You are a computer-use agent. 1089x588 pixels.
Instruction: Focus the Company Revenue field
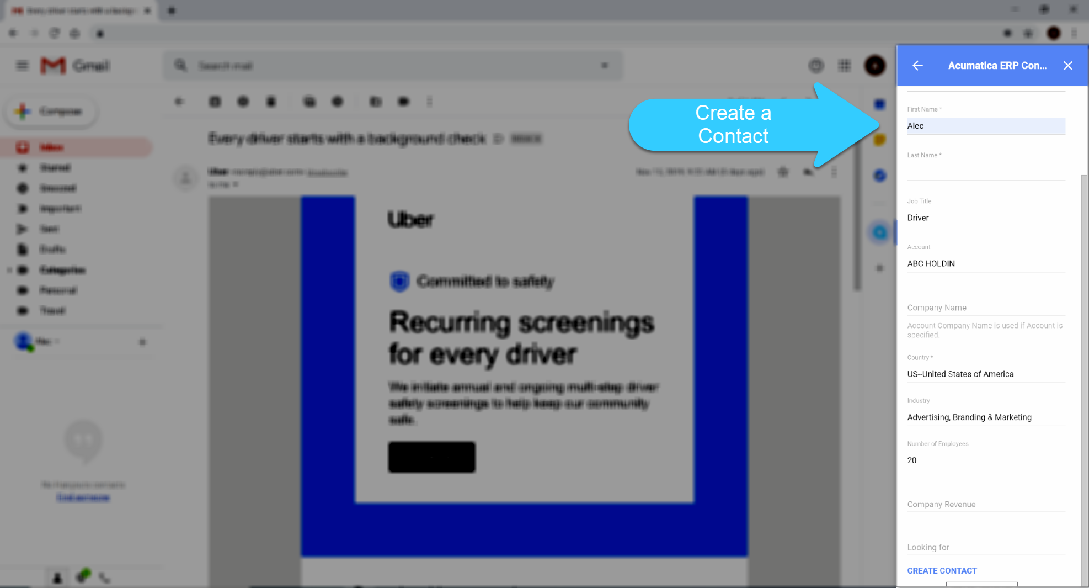click(986, 504)
